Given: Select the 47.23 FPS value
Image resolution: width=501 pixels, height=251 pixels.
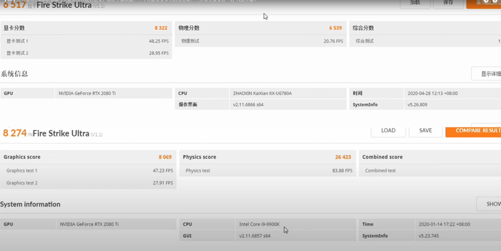Looking at the screenshot, I should point(163,170).
